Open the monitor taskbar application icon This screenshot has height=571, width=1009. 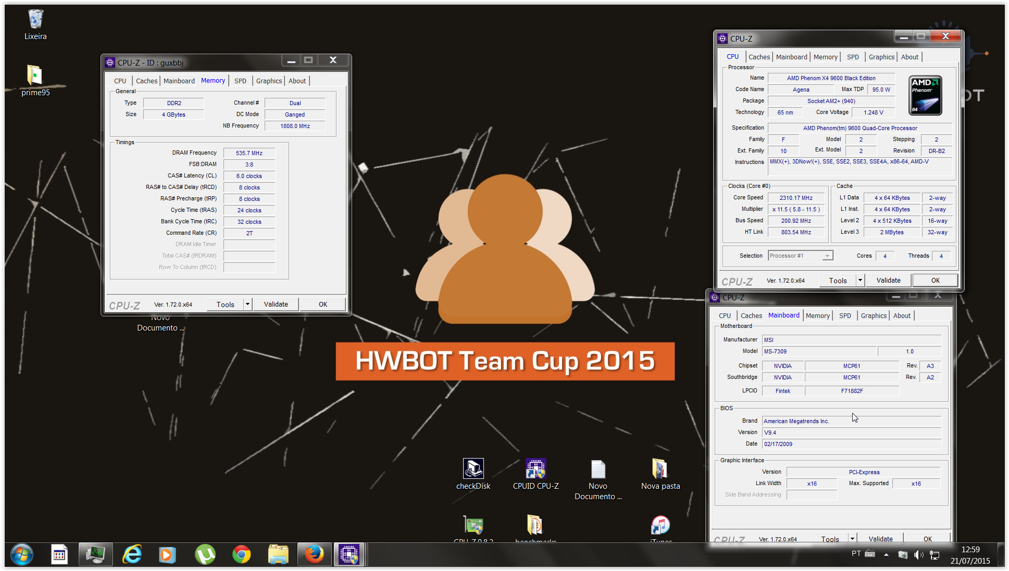(x=95, y=555)
